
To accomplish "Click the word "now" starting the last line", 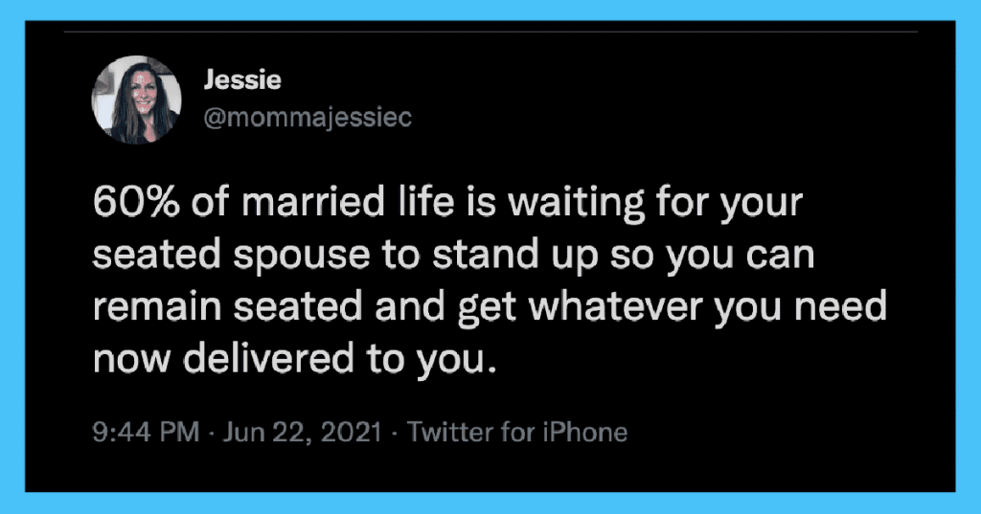I will [x=131, y=360].
